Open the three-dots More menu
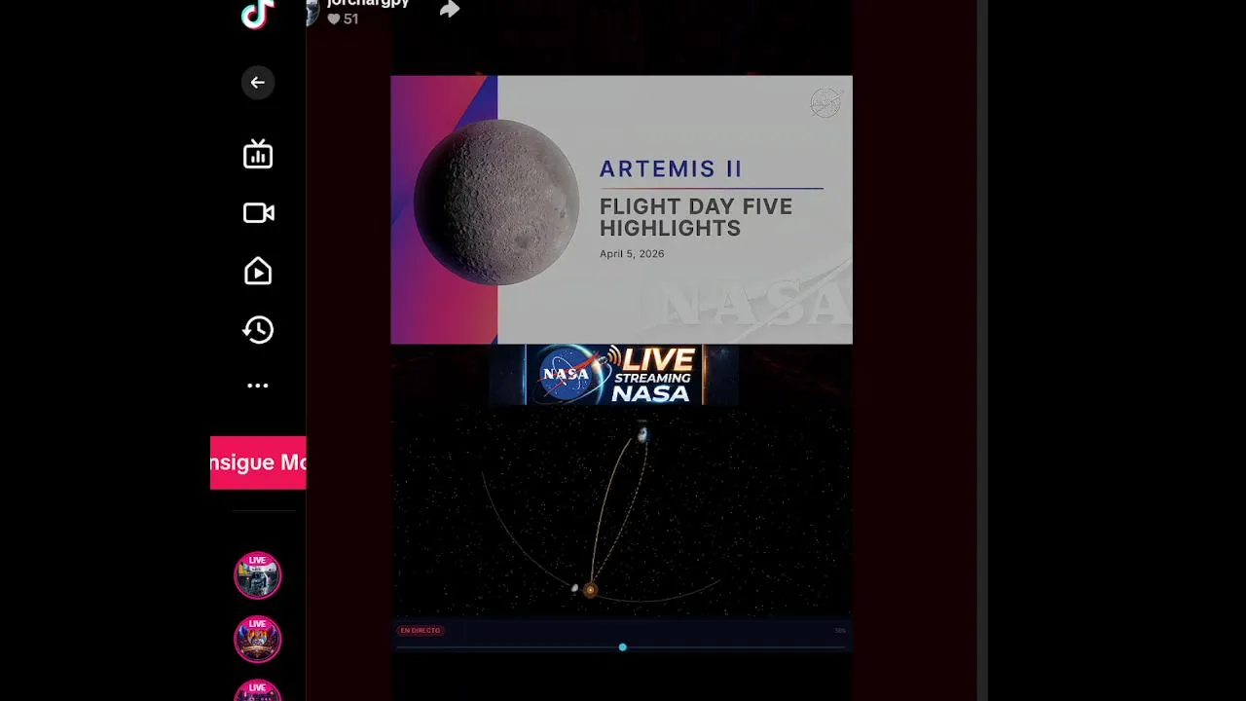Viewport: 1246px width, 701px height. [258, 386]
